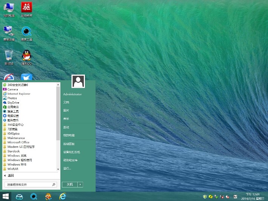The width and height of the screenshot is (268, 201).
Task: Click the program list vertical scrollbar
Action: click(x=58, y=113)
